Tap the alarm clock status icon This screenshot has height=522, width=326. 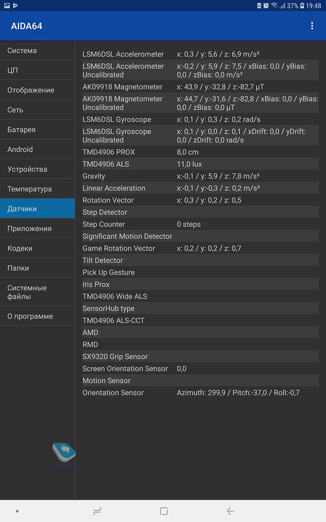(266, 6)
